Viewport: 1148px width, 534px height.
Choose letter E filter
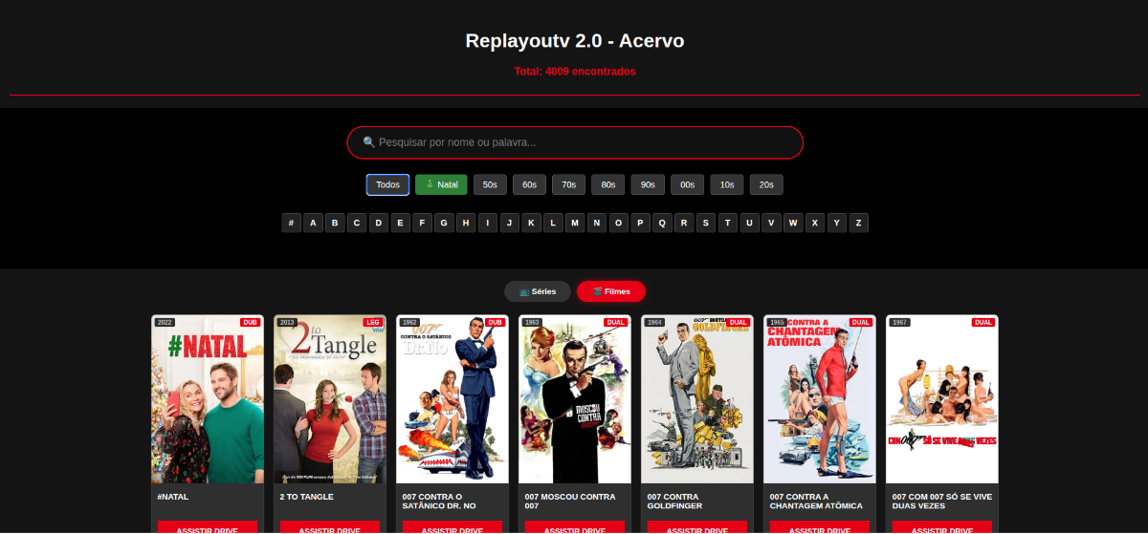click(x=400, y=223)
